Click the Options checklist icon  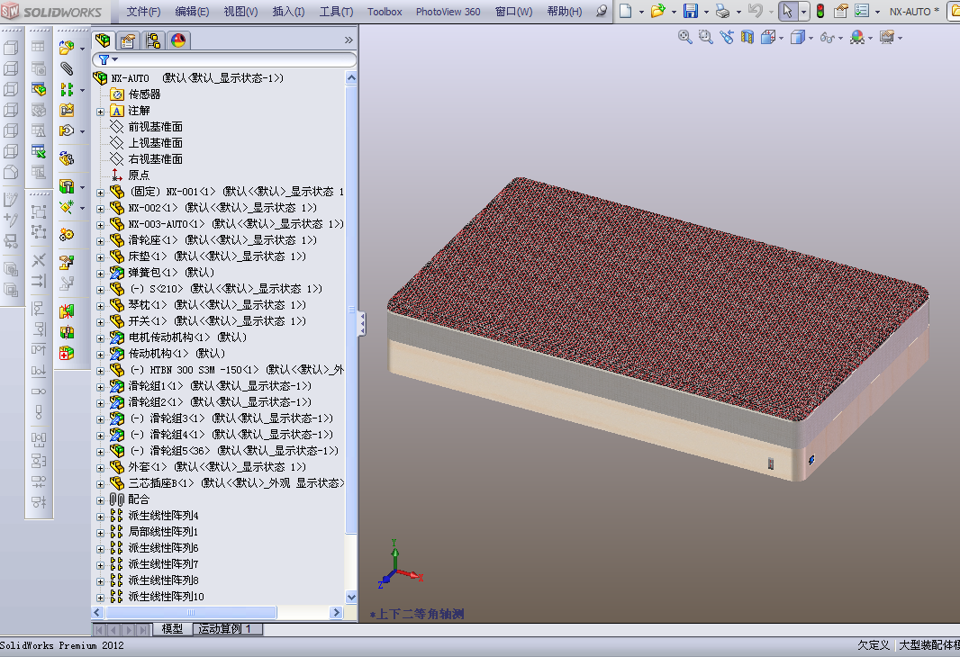(862, 11)
